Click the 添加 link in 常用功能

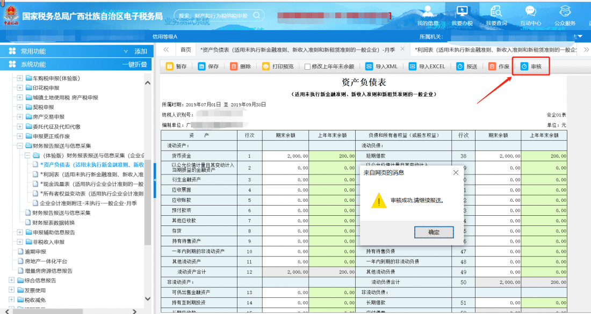pos(141,51)
